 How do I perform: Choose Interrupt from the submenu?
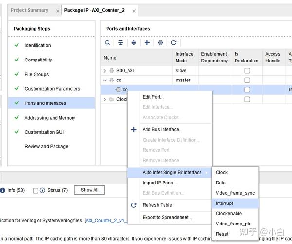coord(224,203)
